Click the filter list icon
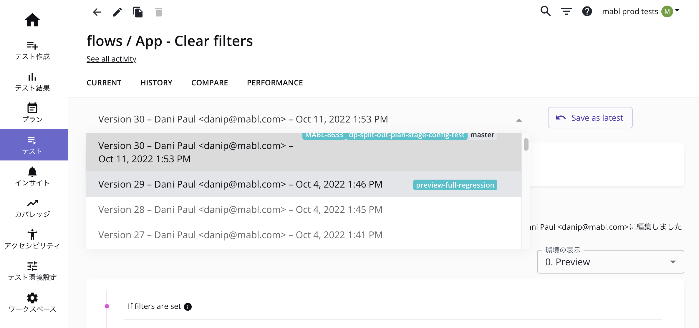This screenshot has width=699, height=328. click(x=566, y=11)
